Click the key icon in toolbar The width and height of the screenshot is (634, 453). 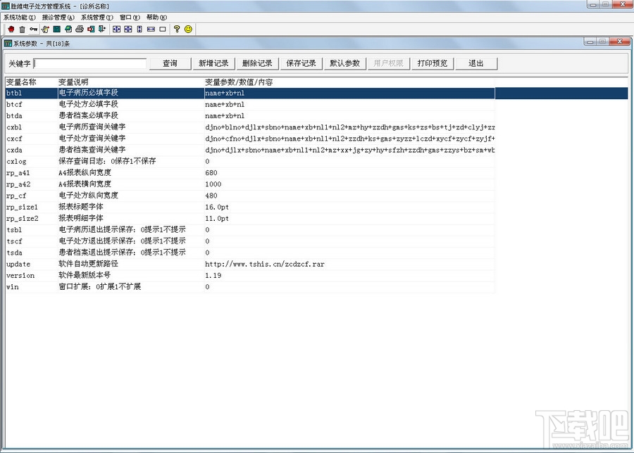tap(34, 29)
